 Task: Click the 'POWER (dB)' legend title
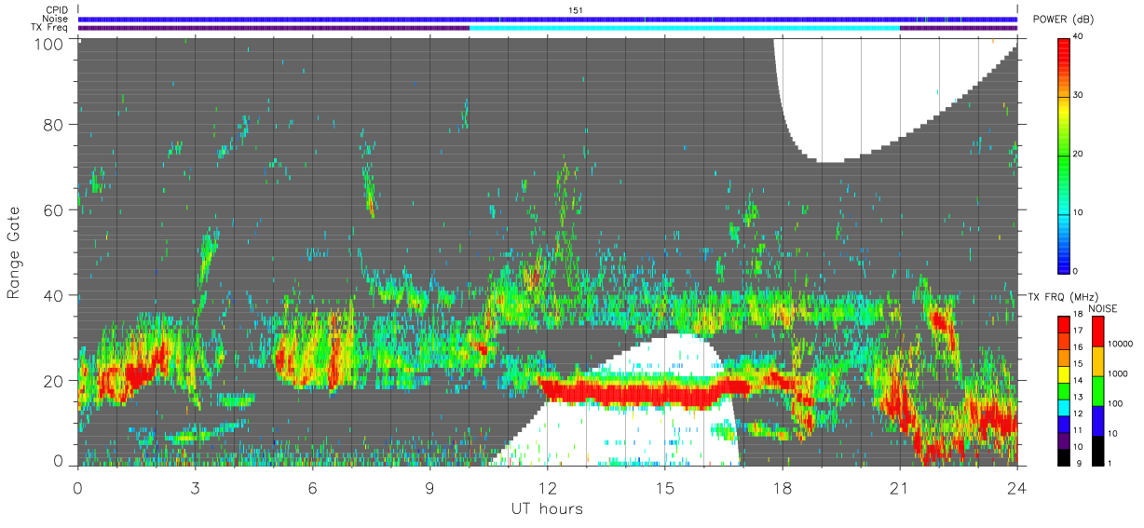1064,20
